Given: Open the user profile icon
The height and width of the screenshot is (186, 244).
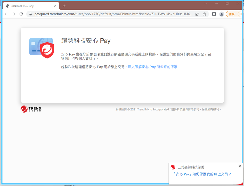Looking at the screenshot, I should pos(222,14).
